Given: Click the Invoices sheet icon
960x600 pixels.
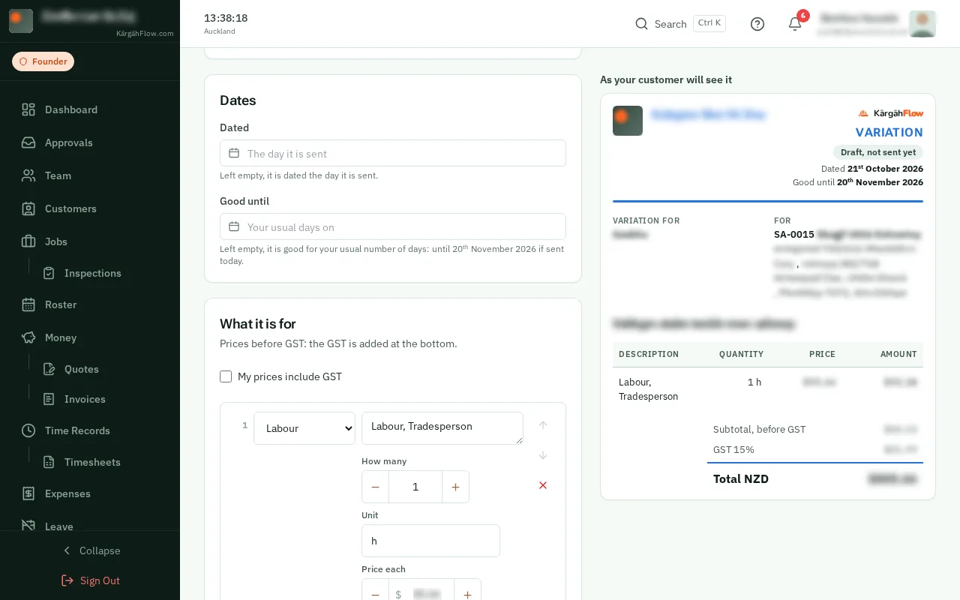Looking at the screenshot, I should point(49,399).
